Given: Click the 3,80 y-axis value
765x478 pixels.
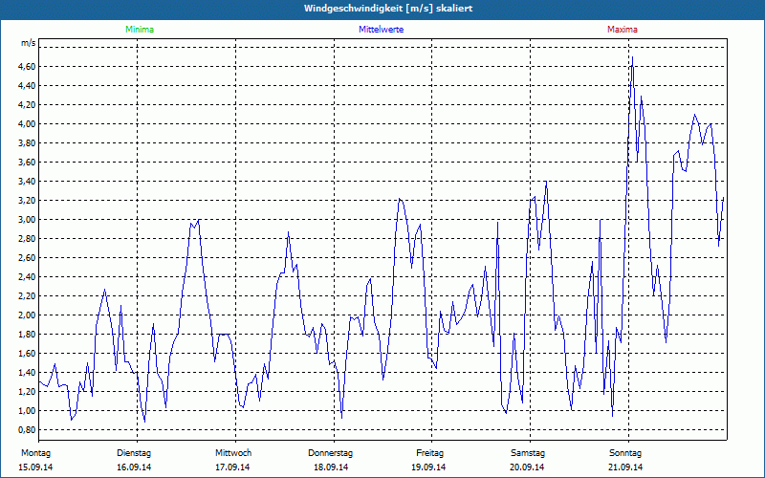Looking at the screenshot, I should click(28, 142).
